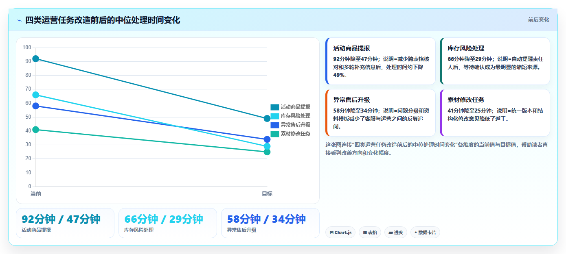The width and height of the screenshot is (566, 254).
Task: Open the 异常售后升级 description card
Action: [x=380, y=113]
